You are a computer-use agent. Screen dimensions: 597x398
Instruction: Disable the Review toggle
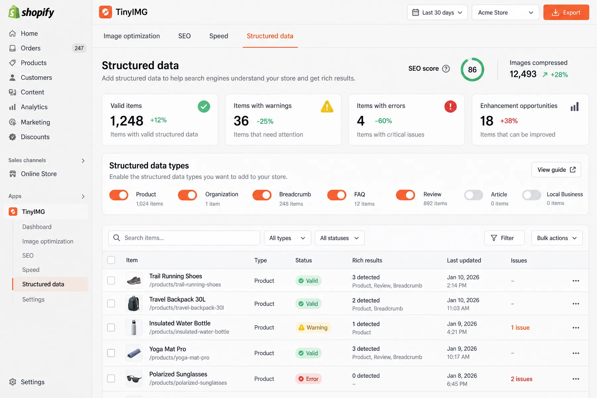coord(406,195)
